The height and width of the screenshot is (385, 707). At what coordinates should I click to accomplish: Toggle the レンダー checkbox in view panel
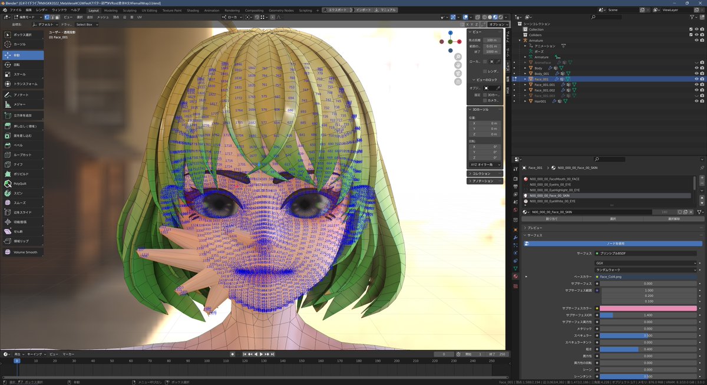click(x=485, y=71)
